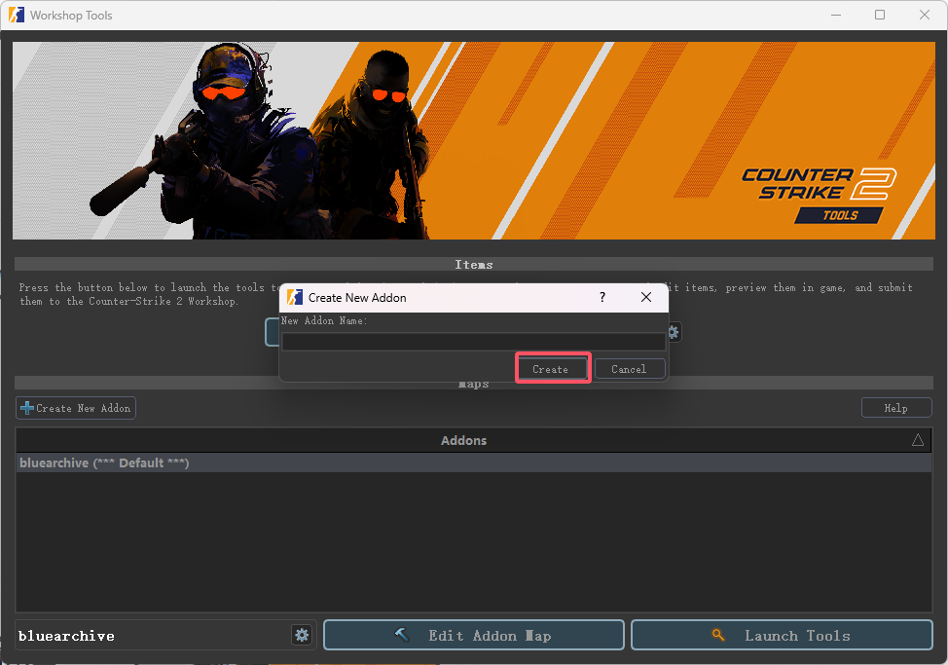This screenshot has width=948, height=665.
Task: Click the Create New Addon dialog title icon
Action: pos(295,297)
